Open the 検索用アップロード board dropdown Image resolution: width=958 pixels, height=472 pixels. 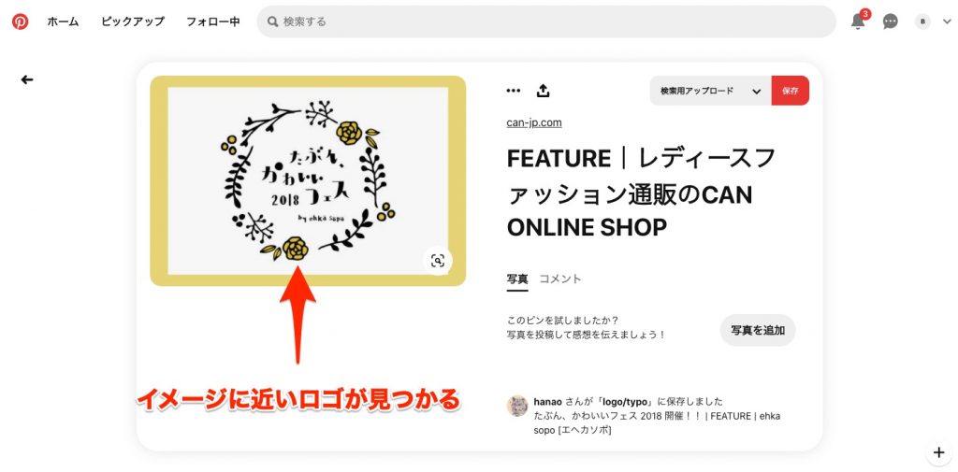click(711, 91)
